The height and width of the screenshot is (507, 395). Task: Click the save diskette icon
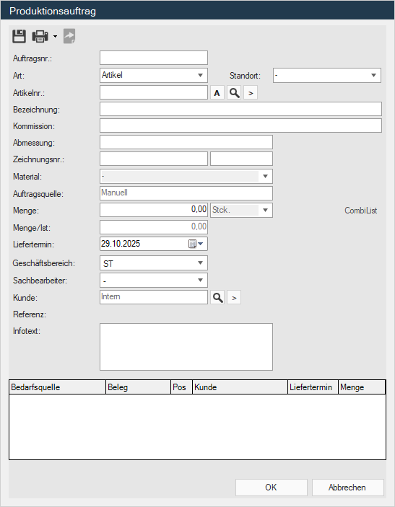pyautogui.click(x=19, y=36)
